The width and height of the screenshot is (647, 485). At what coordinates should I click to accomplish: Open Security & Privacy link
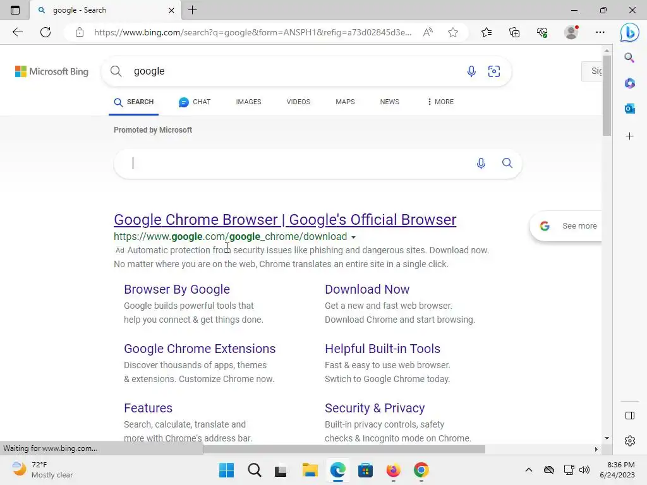coord(375,409)
